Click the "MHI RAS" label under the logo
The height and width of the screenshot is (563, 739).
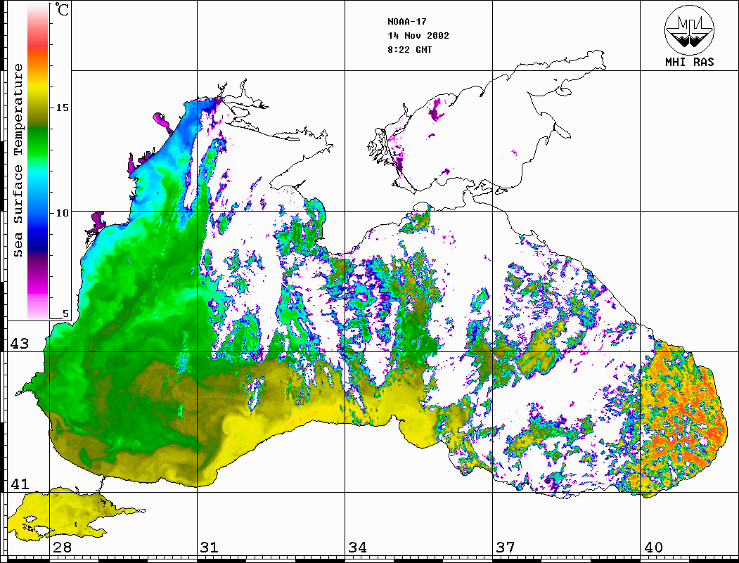pos(689,62)
